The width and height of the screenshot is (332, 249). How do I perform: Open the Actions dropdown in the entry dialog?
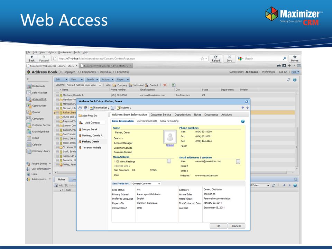(124, 108)
